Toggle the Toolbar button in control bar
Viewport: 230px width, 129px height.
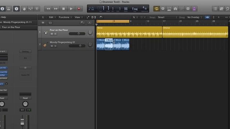(x=9, y=9)
